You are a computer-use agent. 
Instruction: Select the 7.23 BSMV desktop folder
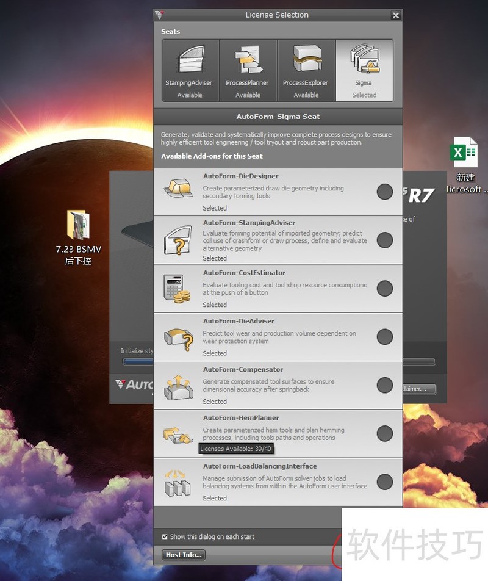78,226
